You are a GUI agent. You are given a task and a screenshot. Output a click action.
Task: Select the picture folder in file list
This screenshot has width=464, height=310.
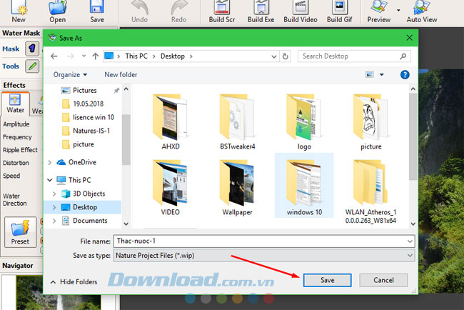(370, 121)
